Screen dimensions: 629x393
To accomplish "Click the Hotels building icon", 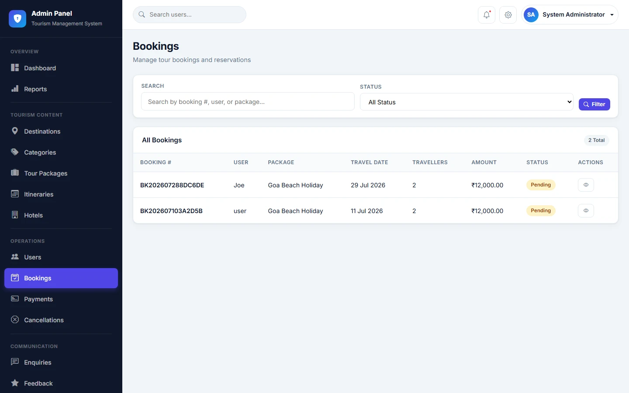I will click(x=15, y=215).
